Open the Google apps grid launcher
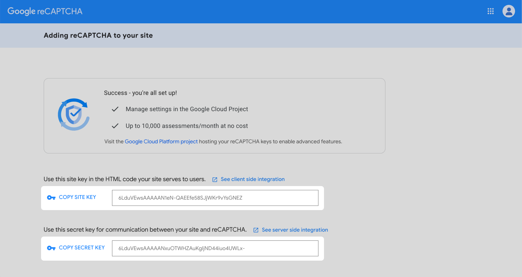The height and width of the screenshot is (277, 522). point(490,11)
